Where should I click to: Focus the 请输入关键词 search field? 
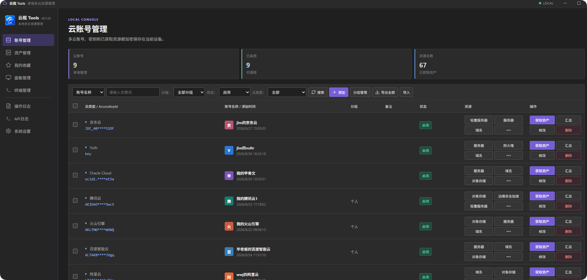point(133,92)
